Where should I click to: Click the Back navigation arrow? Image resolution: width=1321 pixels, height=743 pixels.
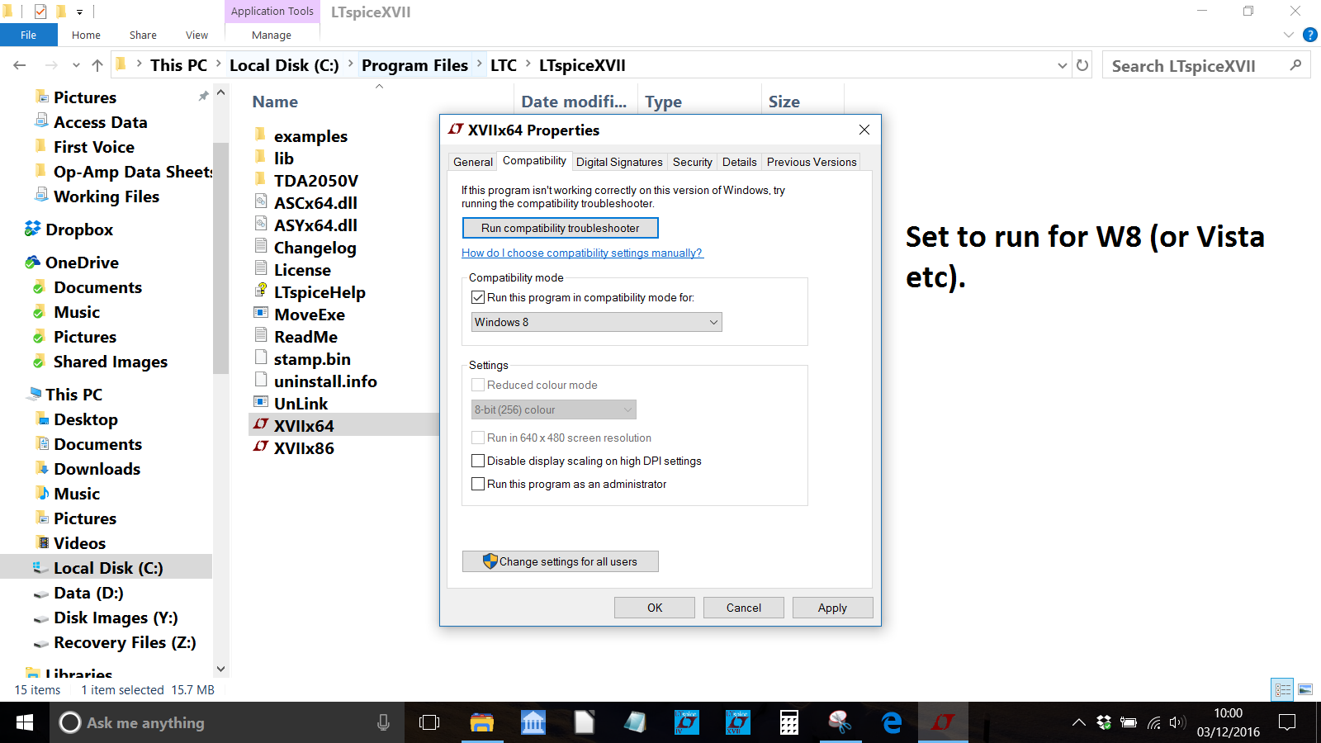tap(20, 65)
